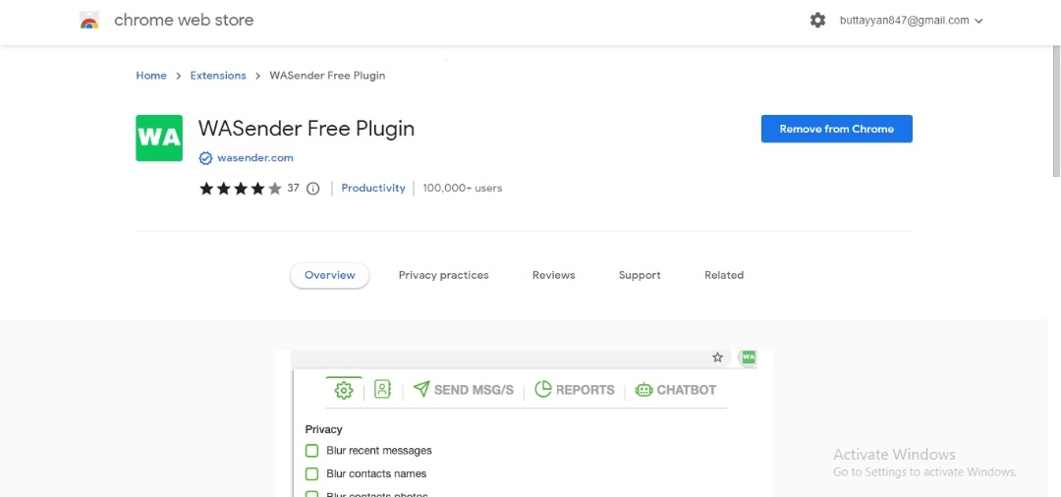The height and width of the screenshot is (497, 1061).
Task: Click the green WA extension logo
Action: coord(159,138)
